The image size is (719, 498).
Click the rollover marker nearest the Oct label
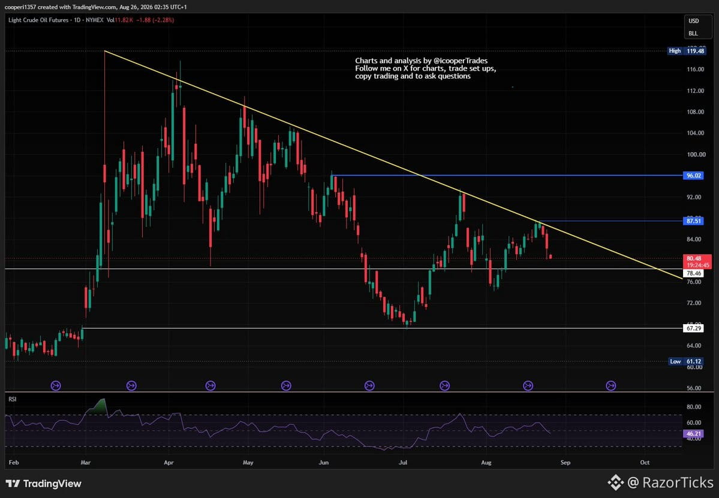click(x=611, y=386)
